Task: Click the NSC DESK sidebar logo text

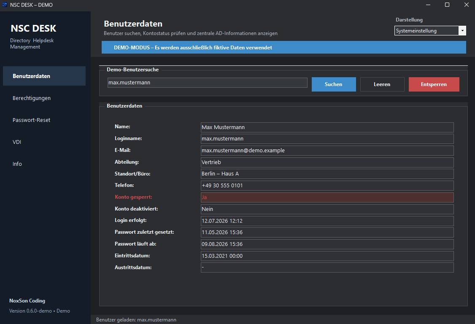Action: click(33, 29)
